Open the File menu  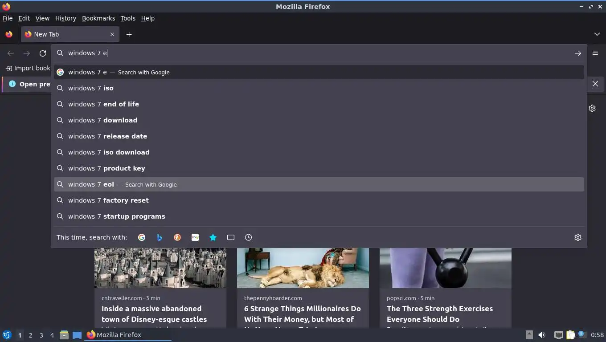click(8, 18)
